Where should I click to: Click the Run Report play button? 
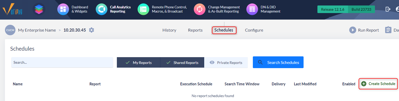point(353,30)
